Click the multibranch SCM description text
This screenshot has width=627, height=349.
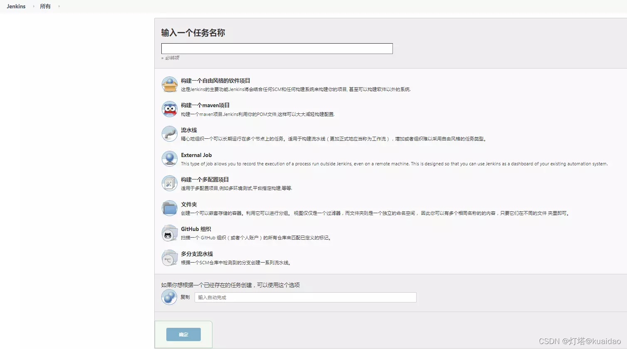[237, 263]
